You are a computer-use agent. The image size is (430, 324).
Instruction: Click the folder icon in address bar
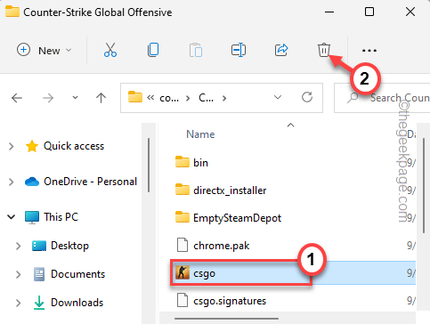click(135, 97)
